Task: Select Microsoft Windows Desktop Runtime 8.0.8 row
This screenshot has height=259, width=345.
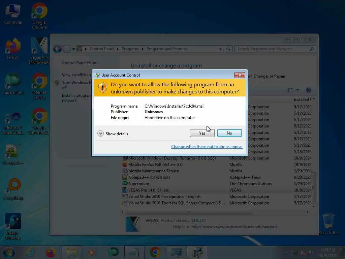Action: [x=216, y=158]
